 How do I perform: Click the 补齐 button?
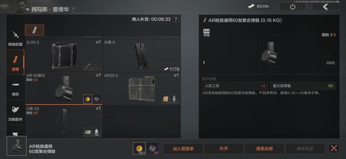click(224, 149)
